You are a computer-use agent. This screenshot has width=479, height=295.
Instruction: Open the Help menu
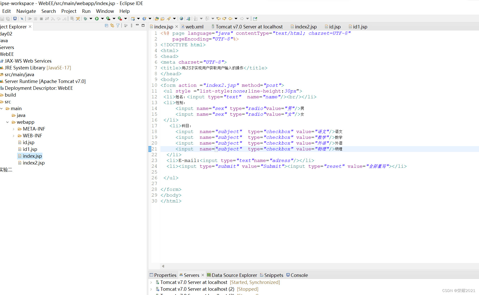click(x=124, y=11)
